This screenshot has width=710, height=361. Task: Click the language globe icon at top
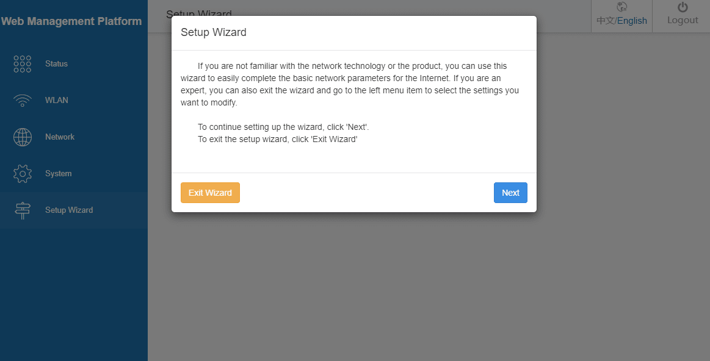point(622,7)
